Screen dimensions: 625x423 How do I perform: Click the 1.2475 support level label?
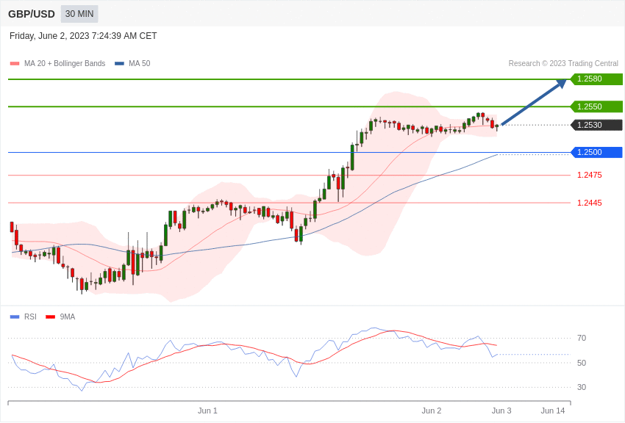590,175
